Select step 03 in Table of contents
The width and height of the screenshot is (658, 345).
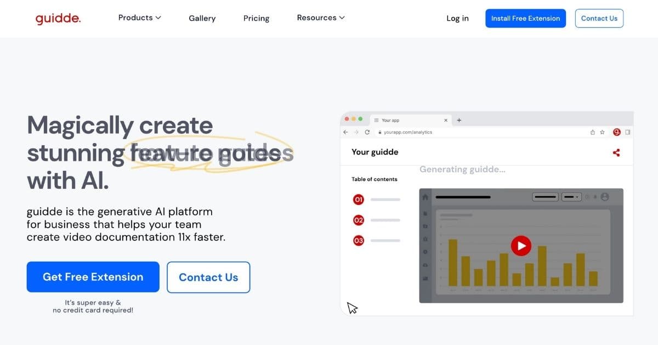click(359, 240)
